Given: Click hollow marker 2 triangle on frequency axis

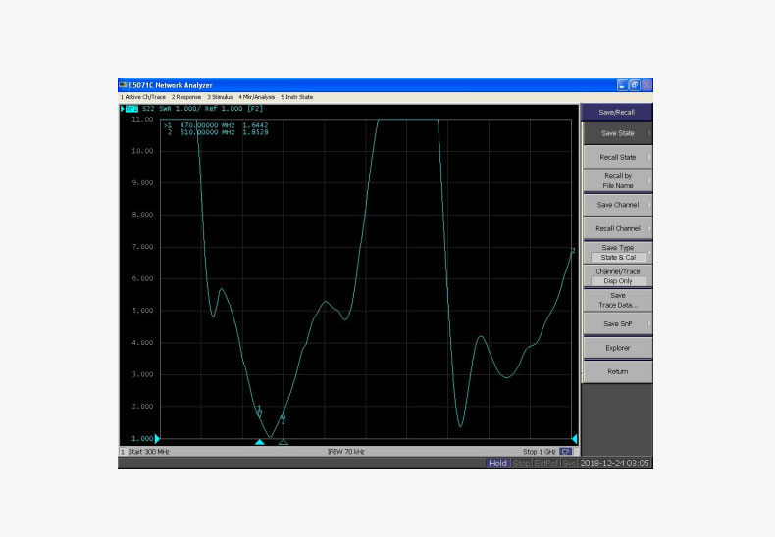Looking at the screenshot, I should coord(284,442).
